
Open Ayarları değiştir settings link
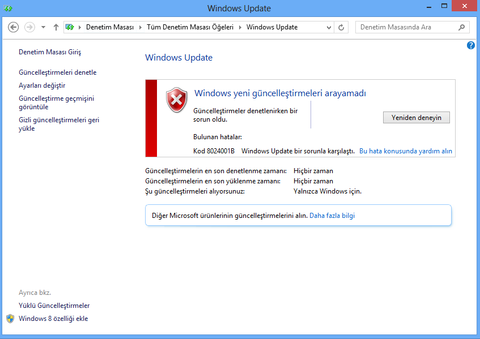(x=42, y=85)
